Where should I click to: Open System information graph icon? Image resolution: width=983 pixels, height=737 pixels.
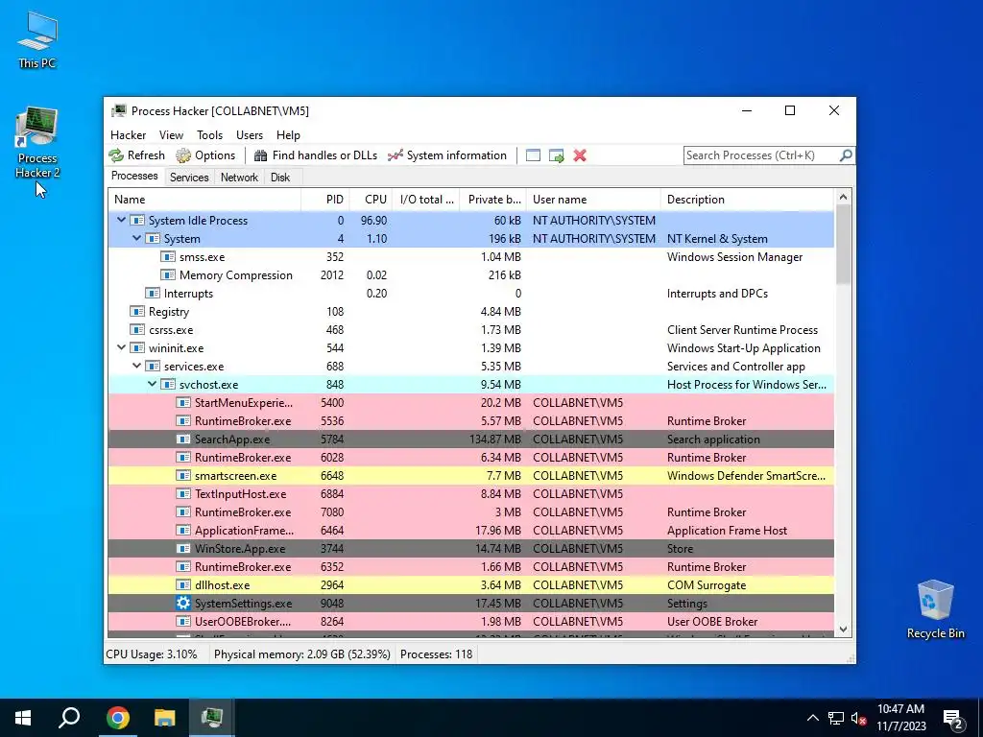pos(395,155)
